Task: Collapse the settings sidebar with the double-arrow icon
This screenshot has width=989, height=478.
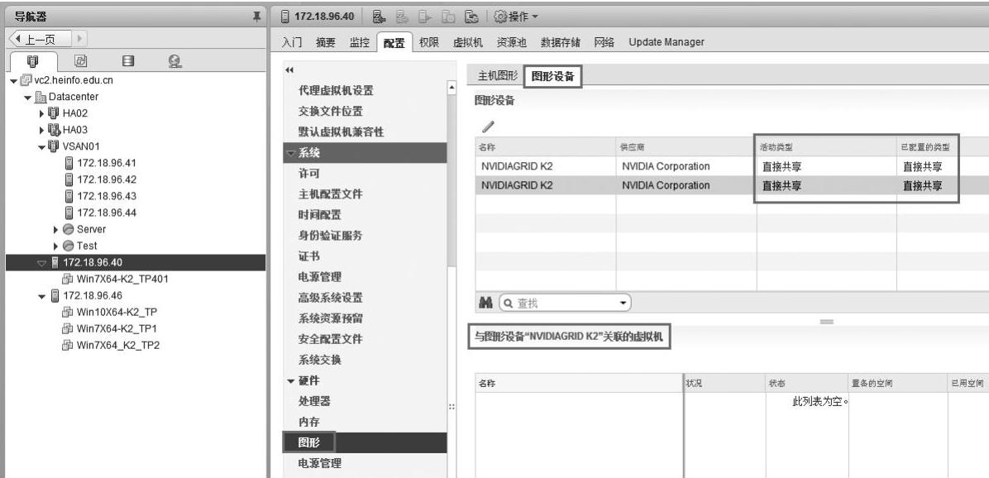Action: (289, 70)
